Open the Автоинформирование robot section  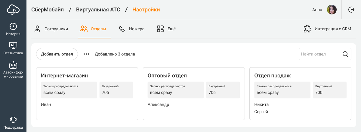[13, 70]
